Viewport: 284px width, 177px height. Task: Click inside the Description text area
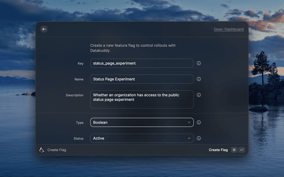click(142, 100)
